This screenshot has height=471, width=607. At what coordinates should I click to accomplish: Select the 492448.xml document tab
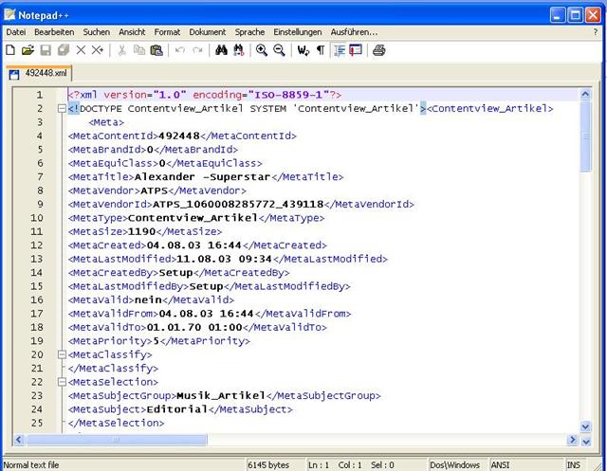coord(39,73)
